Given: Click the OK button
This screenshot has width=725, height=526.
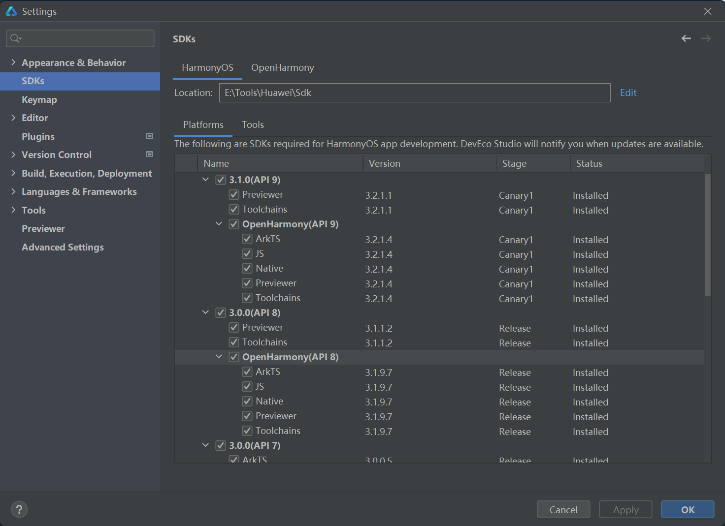Looking at the screenshot, I should click(x=688, y=510).
